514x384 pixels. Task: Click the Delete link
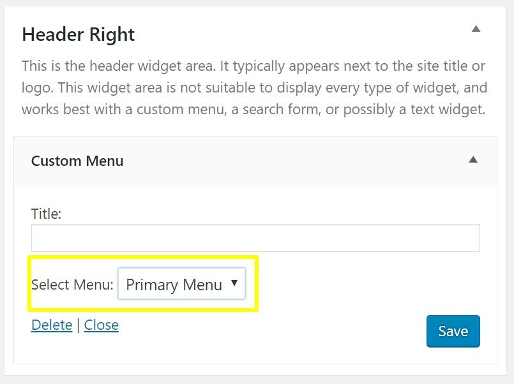[x=51, y=325]
